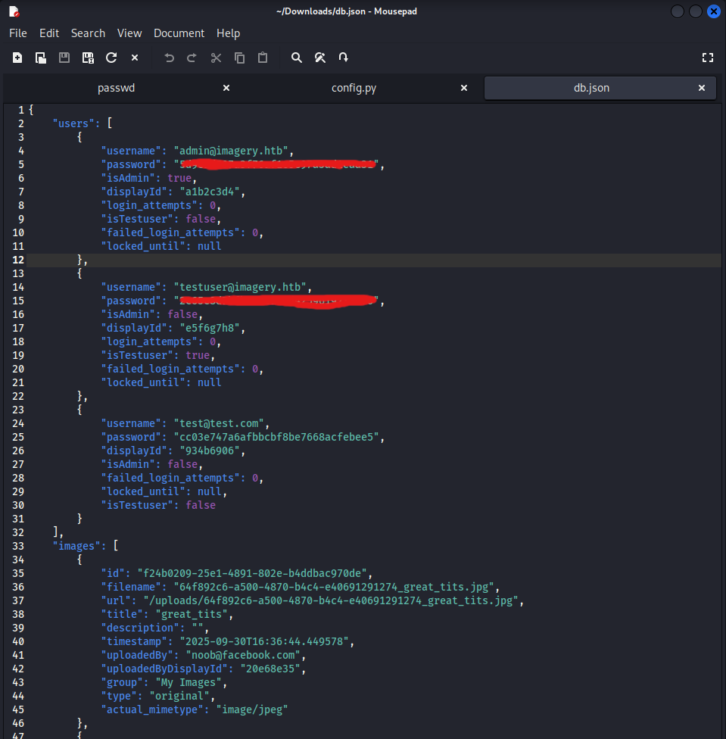Viewport: 726px width, 739px height.
Task: Click the "934b6906" displayId value
Action: (210, 451)
